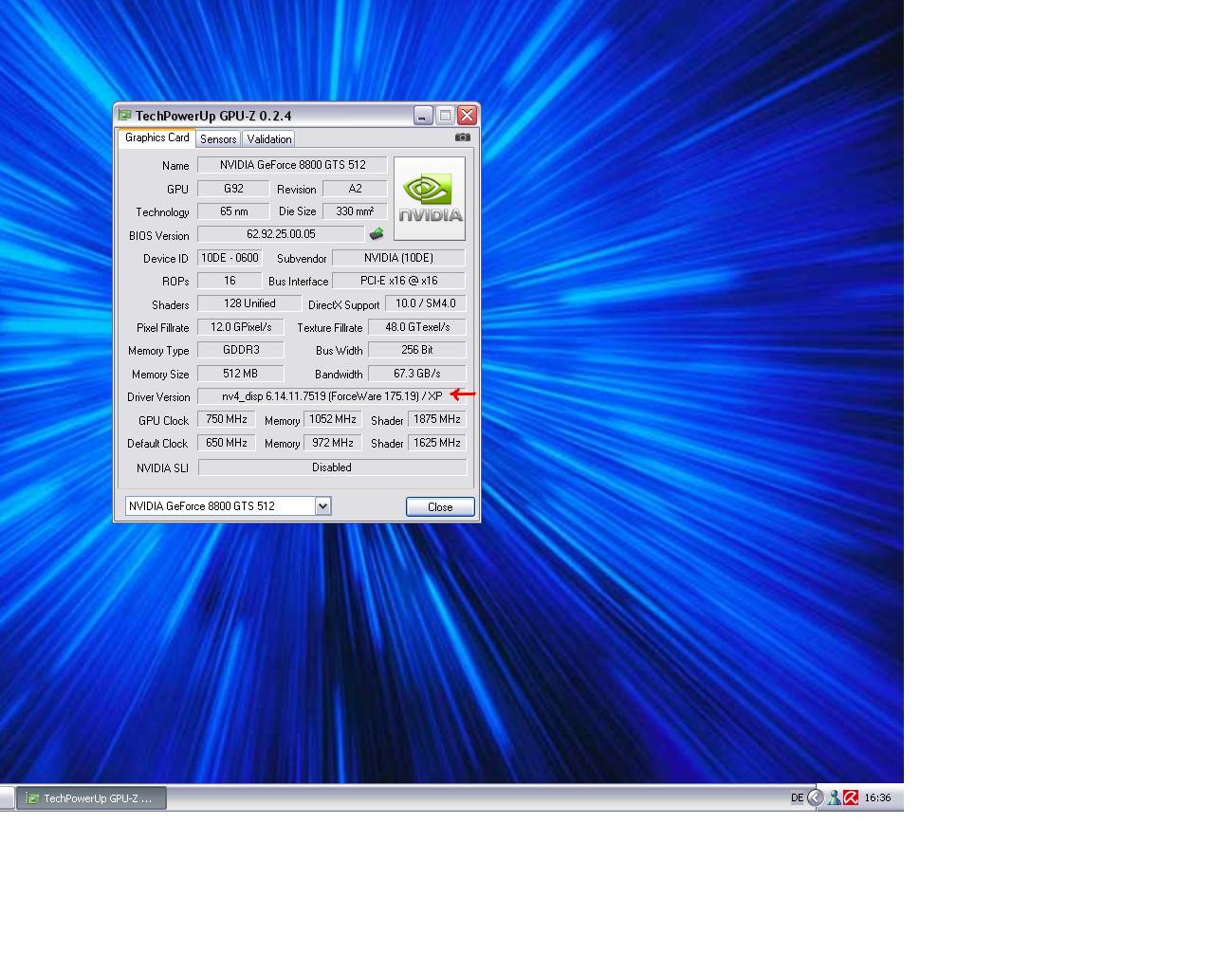Click the GPU-Z title bar icon
The image size is (1214, 971).
click(125, 116)
